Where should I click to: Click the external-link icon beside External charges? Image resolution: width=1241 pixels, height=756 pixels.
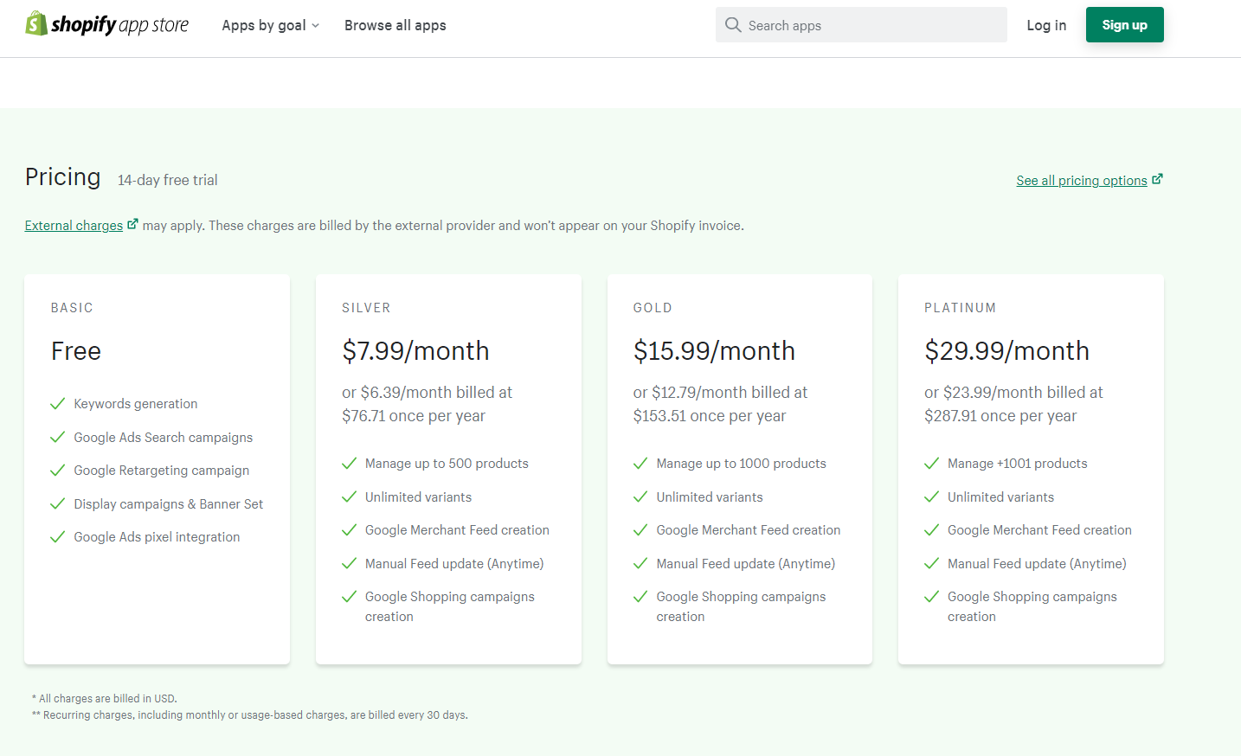(132, 224)
